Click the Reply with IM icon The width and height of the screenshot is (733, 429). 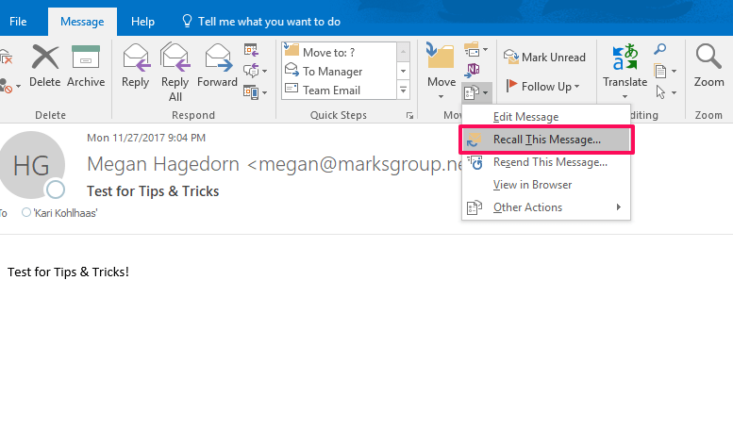click(x=251, y=71)
